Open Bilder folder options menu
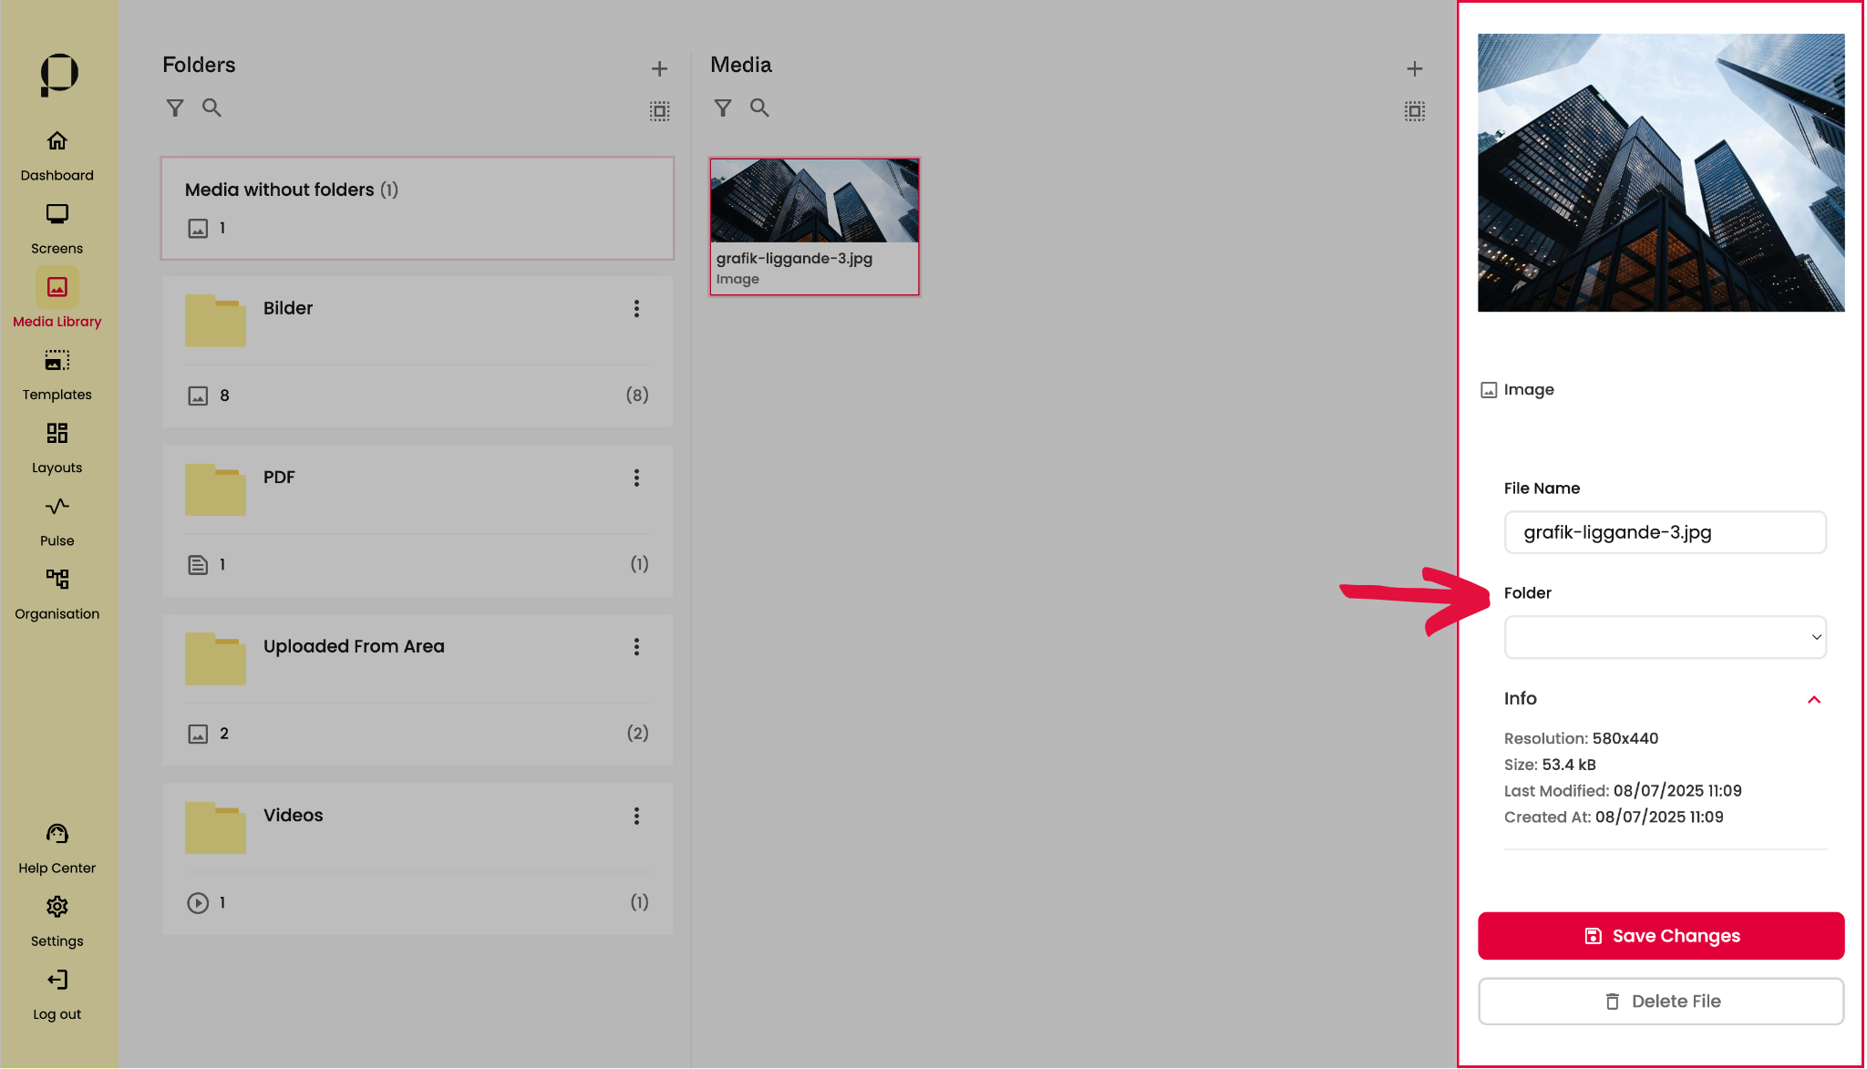Image resolution: width=1867 pixels, height=1069 pixels. [x=636, y=309]
